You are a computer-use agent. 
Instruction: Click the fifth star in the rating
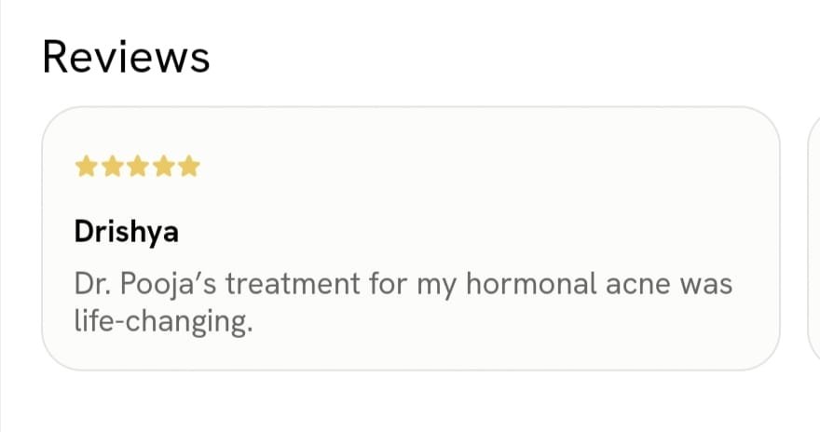(x=189, y=168)
